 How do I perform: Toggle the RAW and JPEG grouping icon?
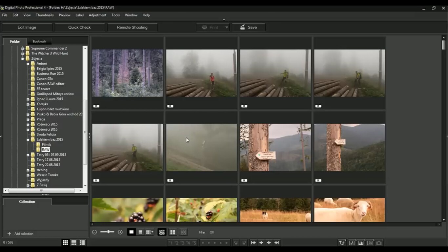tap(162, 232)
